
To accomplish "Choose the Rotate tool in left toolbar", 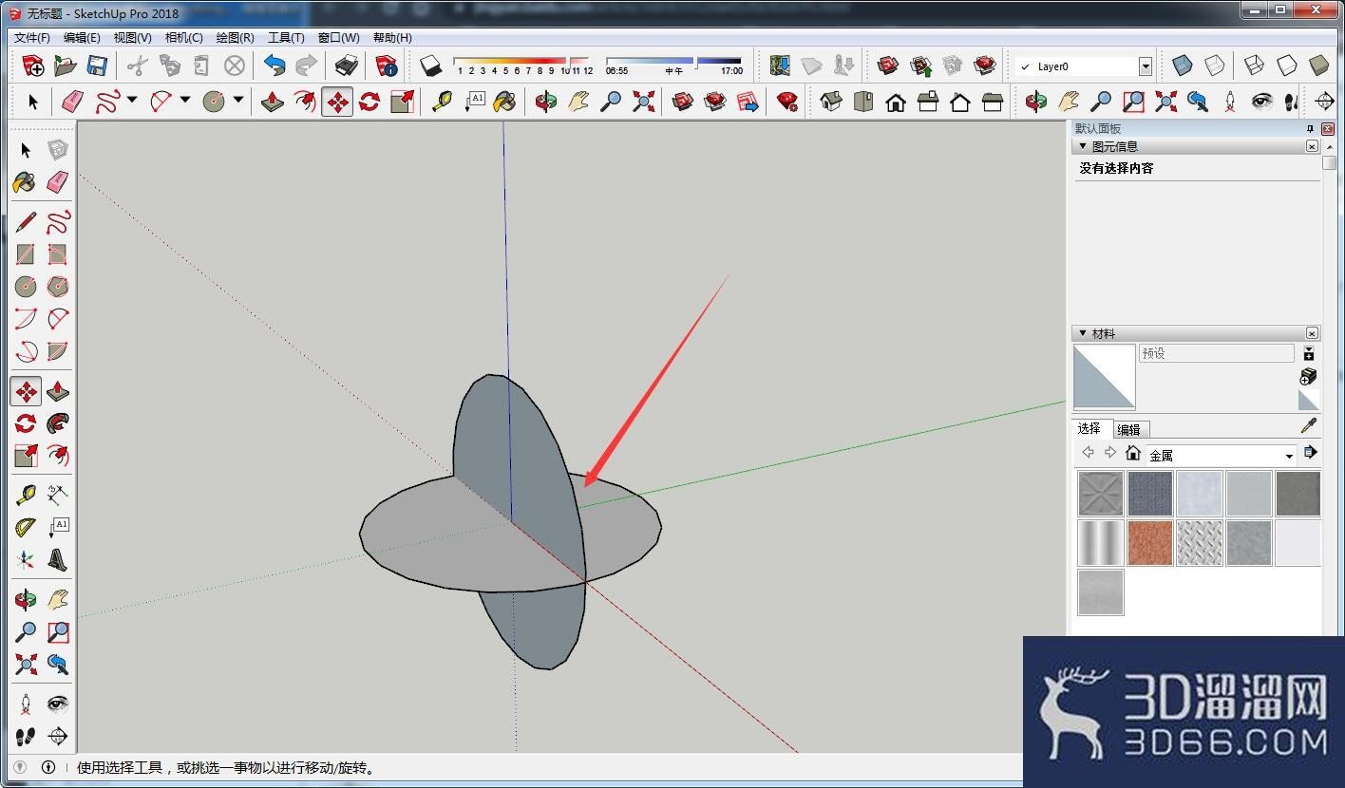I will 26,423.
